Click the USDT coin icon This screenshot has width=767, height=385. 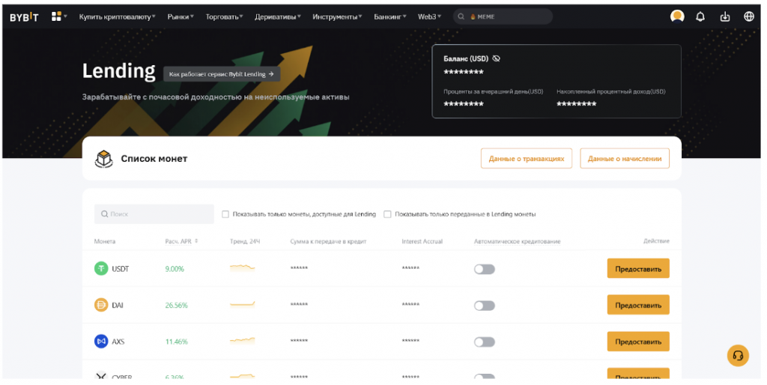(101, 269)
